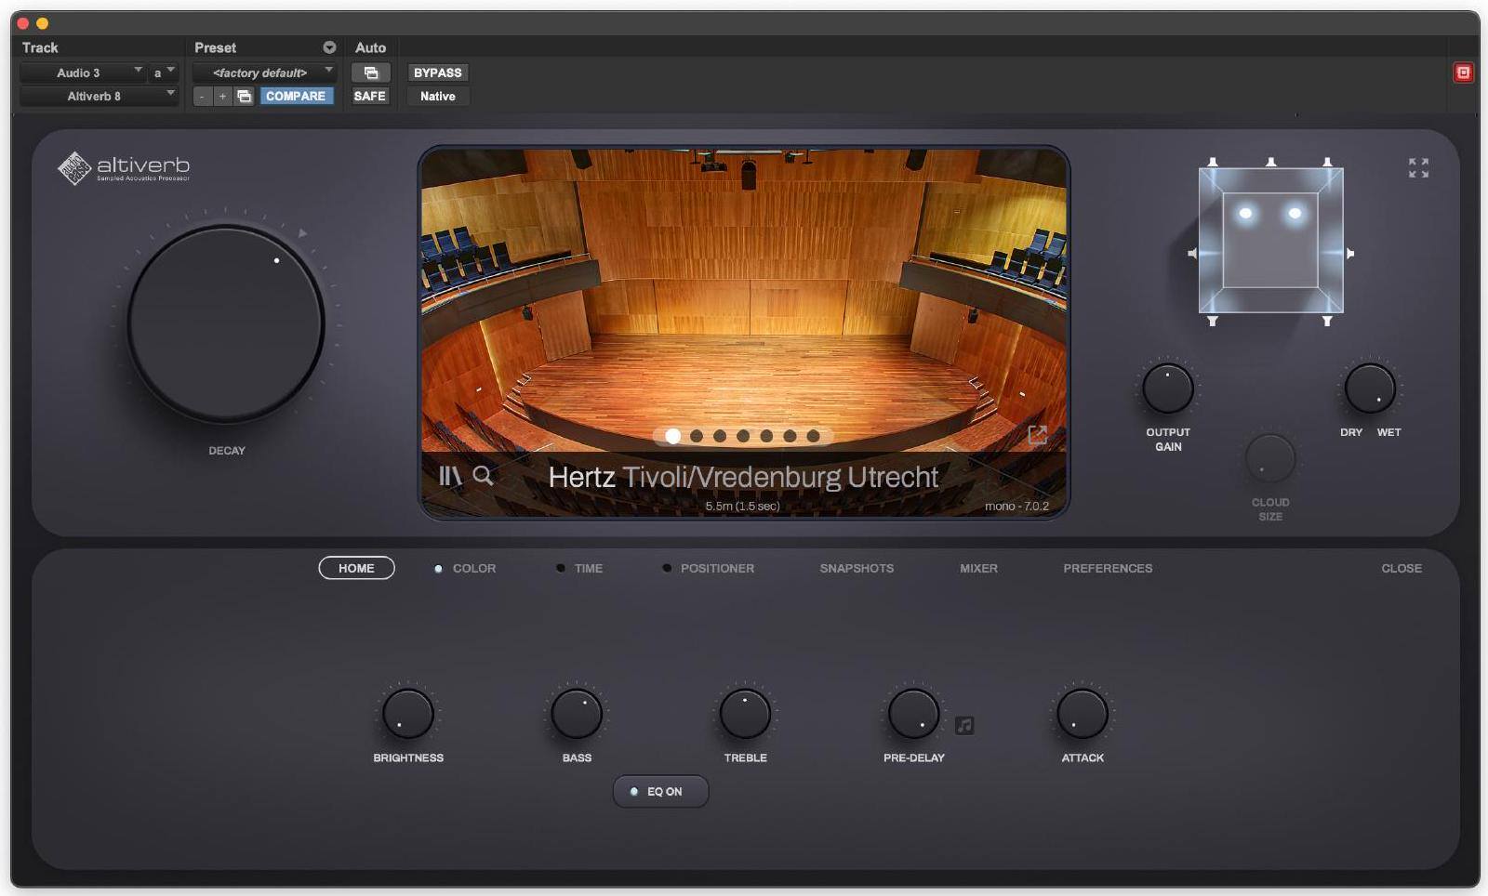Click the OUTPUT GAIN knob

1168,389
